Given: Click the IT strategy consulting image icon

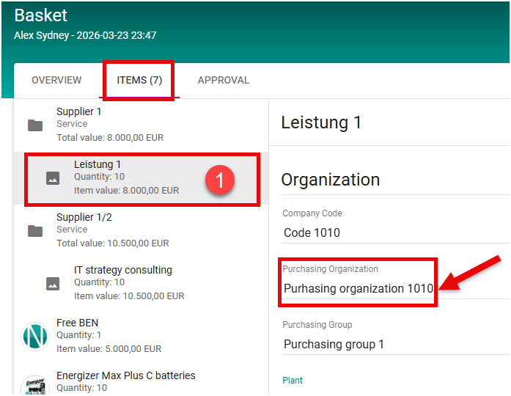Looking at the screenshot, I should tap(53, 284).
